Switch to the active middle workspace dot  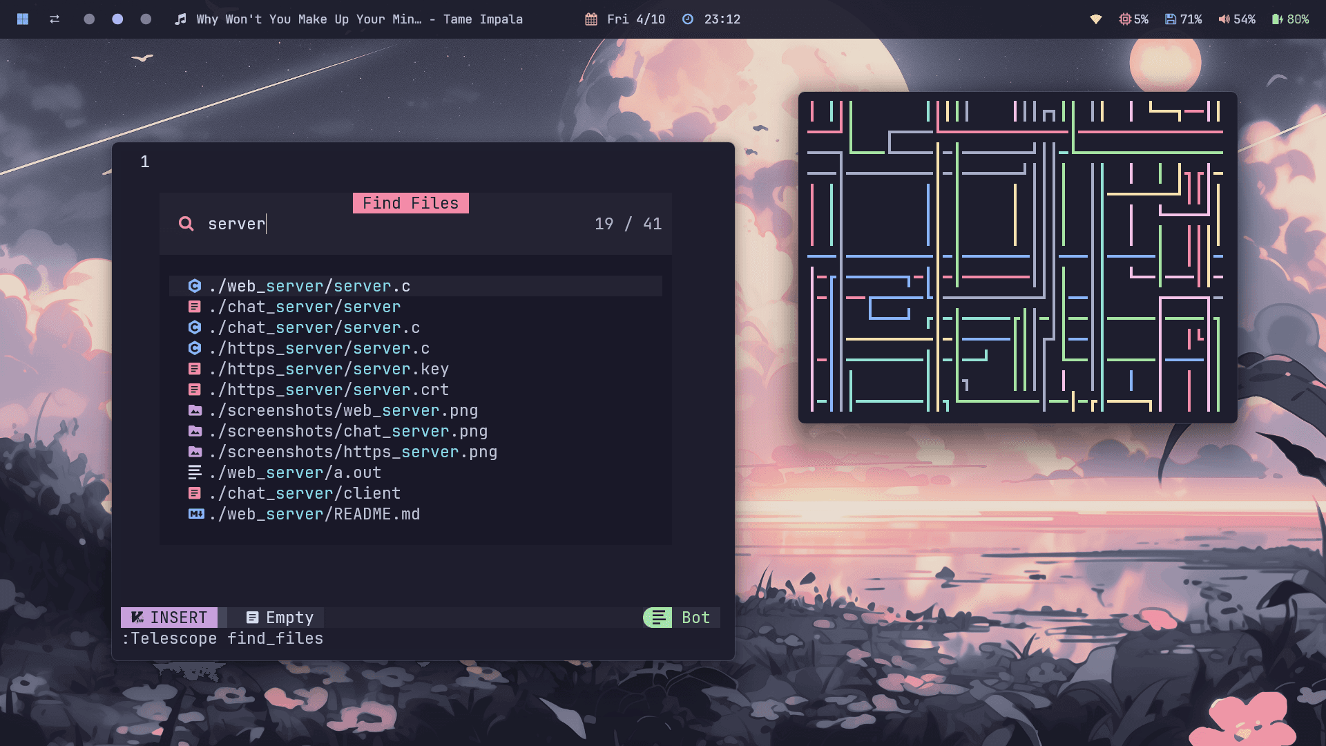point(117,19)
